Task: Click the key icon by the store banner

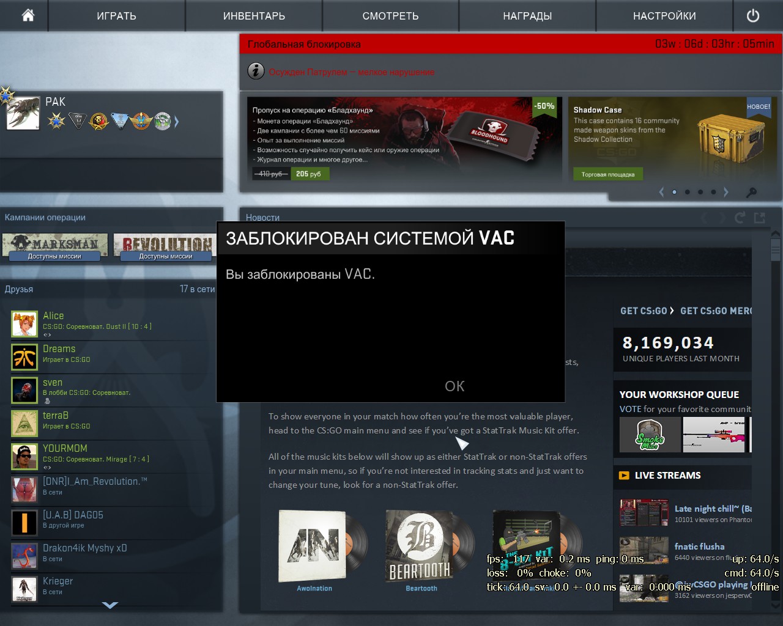Action: [x=752, y=193]
